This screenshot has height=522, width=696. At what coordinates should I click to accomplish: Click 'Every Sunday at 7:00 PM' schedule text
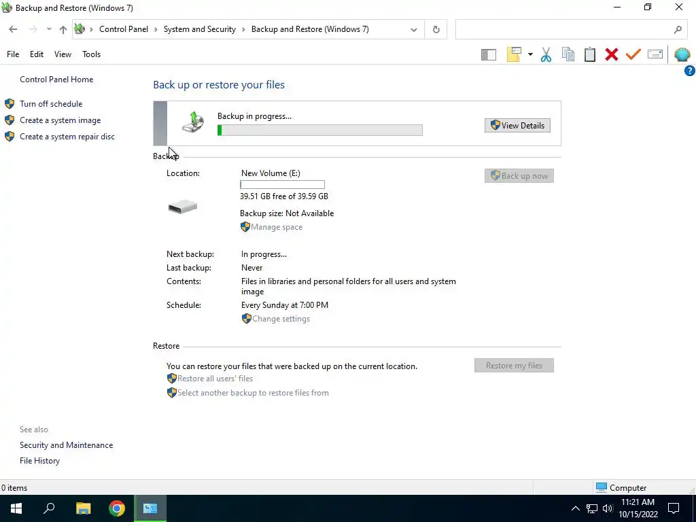point(285,305)
